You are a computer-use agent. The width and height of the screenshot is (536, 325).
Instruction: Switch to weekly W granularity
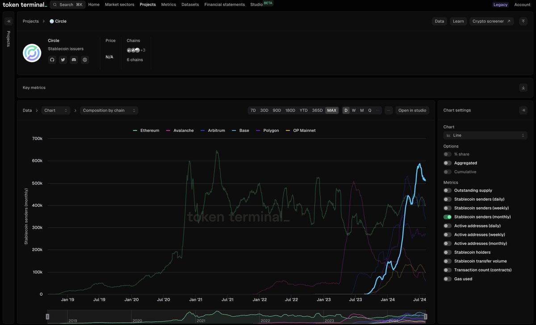[x=354, y=110]
